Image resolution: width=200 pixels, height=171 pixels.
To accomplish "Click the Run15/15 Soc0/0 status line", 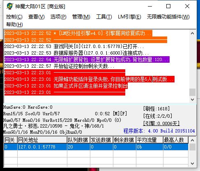I will [x=32, y=114].
